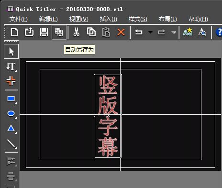
Task: Select the arrow Selection tool
Action: (x=11, y=52)
